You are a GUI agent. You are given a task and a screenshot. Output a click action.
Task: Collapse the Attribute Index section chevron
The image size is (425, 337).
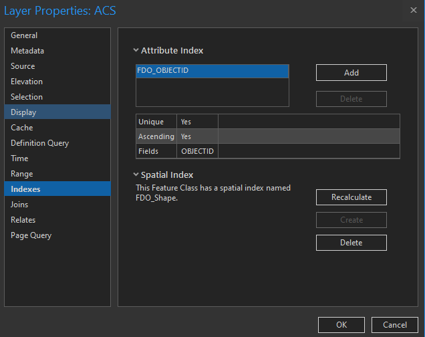pos(136,50)
